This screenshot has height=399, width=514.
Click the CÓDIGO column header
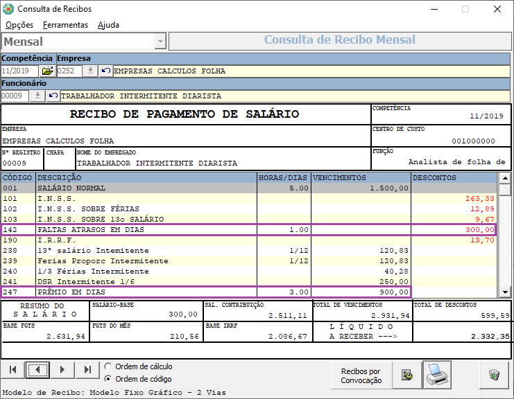click(18, 178)
